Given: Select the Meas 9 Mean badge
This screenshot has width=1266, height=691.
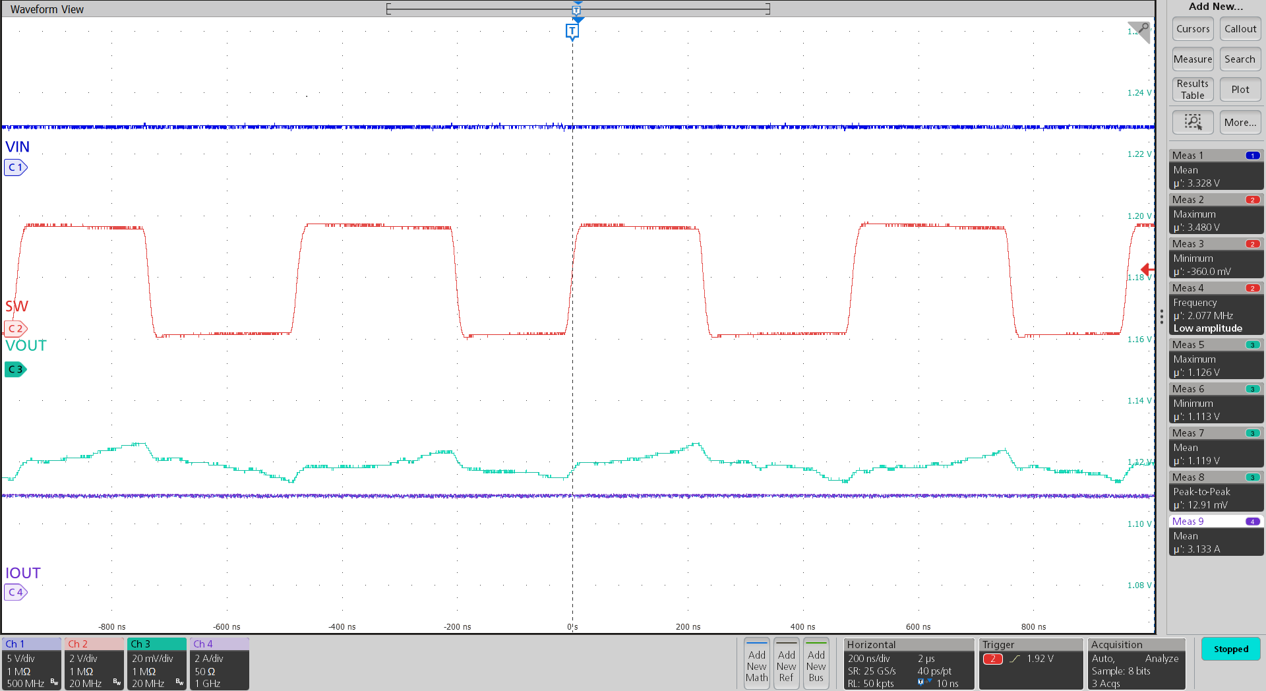Looking at the screenshot, I should (1216, 535).
